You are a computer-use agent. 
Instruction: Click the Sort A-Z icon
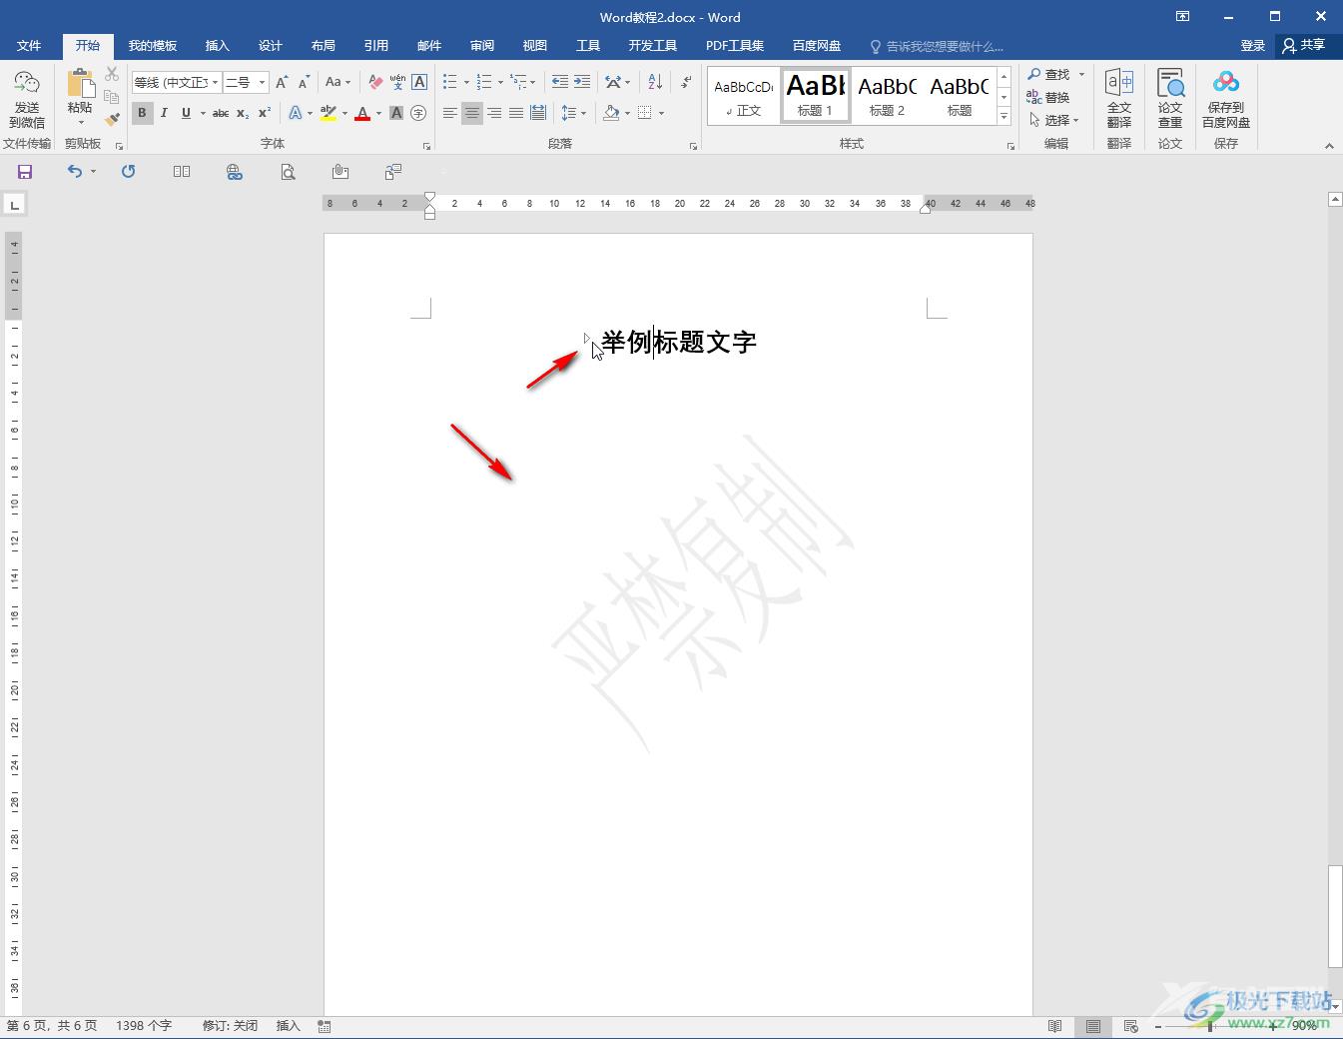click(x=655, y=82)
